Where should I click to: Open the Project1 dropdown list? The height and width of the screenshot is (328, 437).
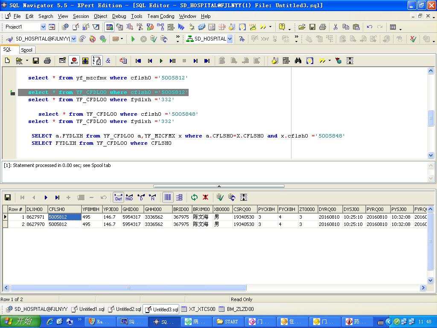tap(43, 27)
